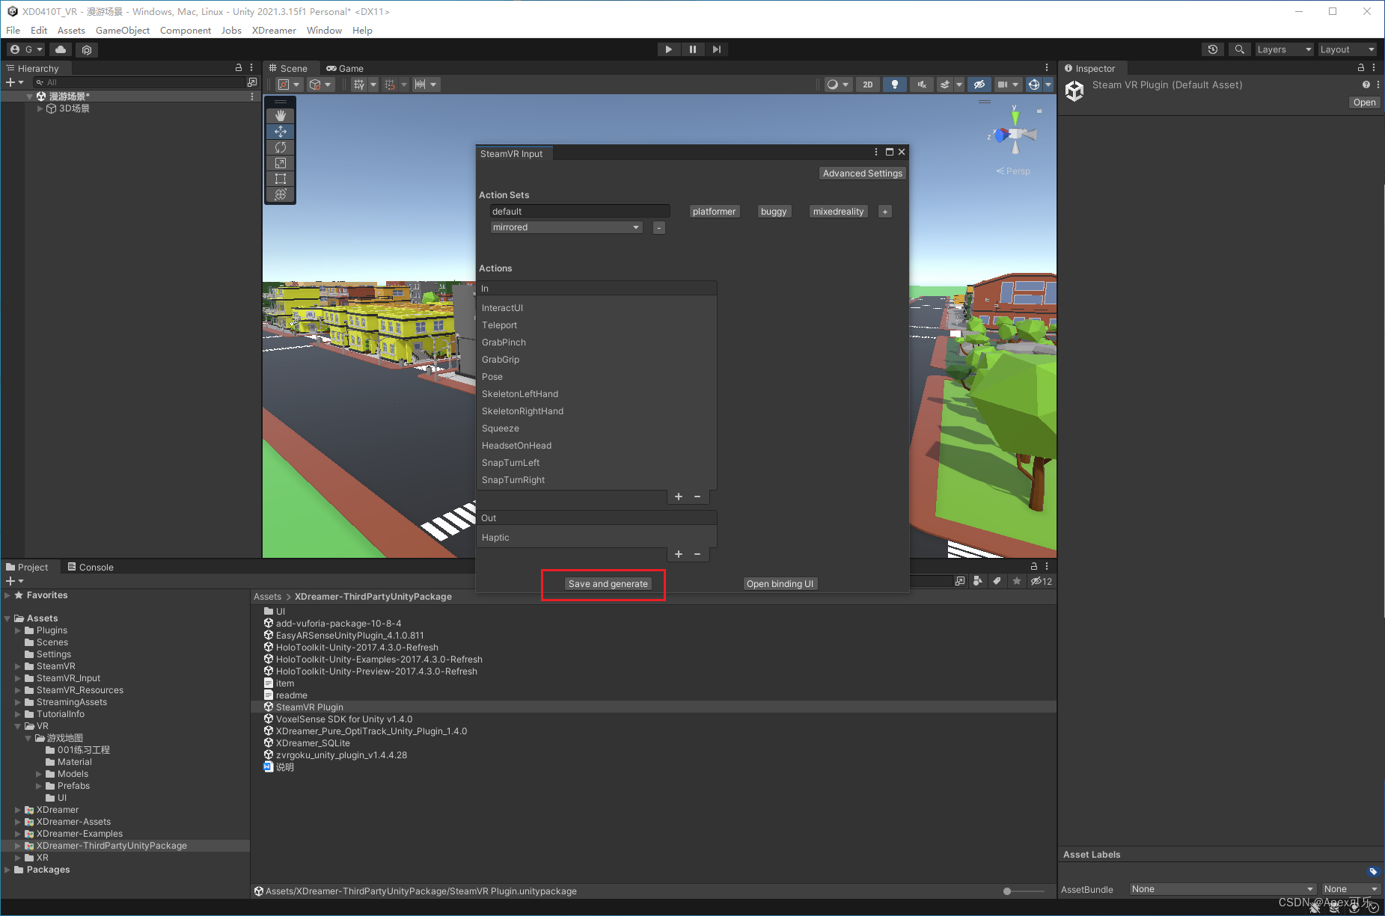The width and height of the screenshot is (1385, 916).
Task: Select the Move tool in Scene
Action: click(281, 132)
